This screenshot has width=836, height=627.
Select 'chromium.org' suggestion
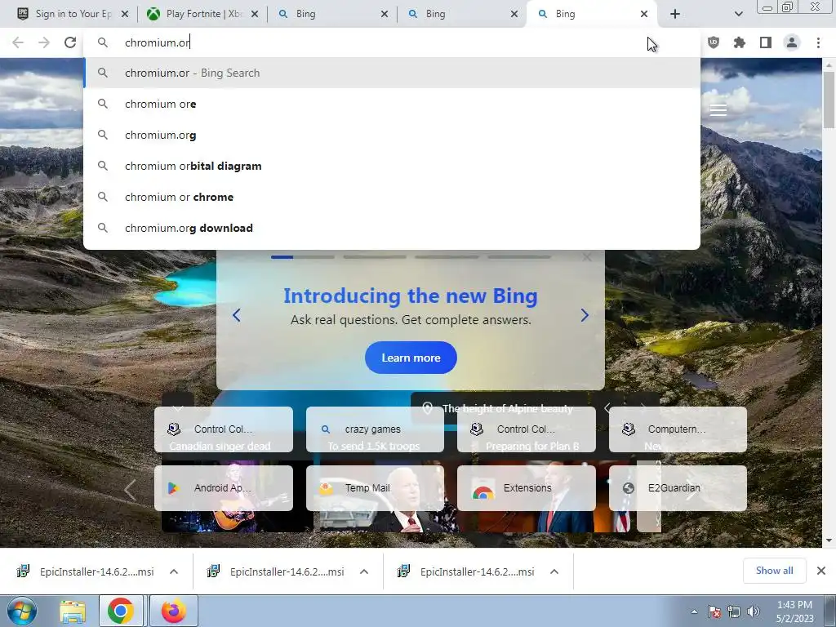coord(392,135)
